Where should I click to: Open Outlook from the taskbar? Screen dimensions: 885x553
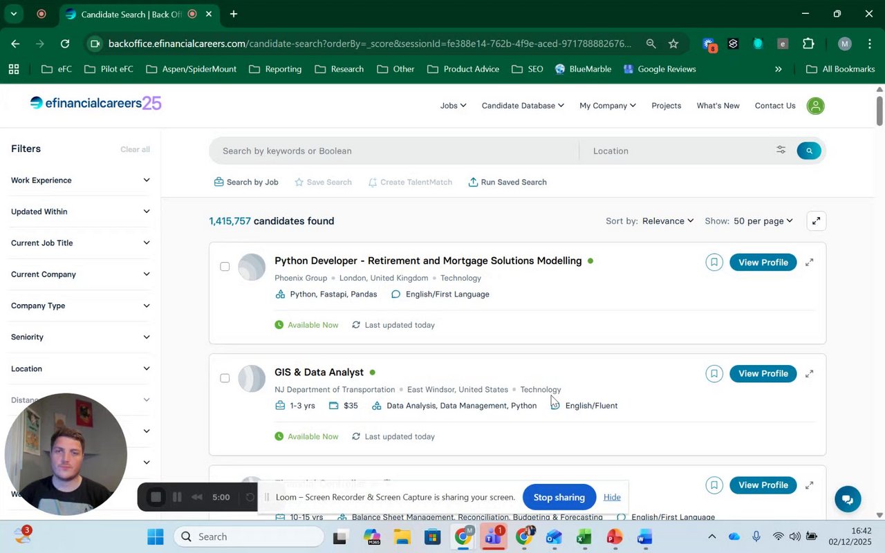[x=553, y=537]
